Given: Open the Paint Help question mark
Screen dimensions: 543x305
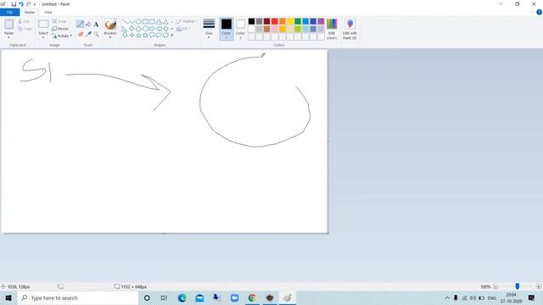Looking at the screenshot, I should pyautogui.click(x=540, y=12).
